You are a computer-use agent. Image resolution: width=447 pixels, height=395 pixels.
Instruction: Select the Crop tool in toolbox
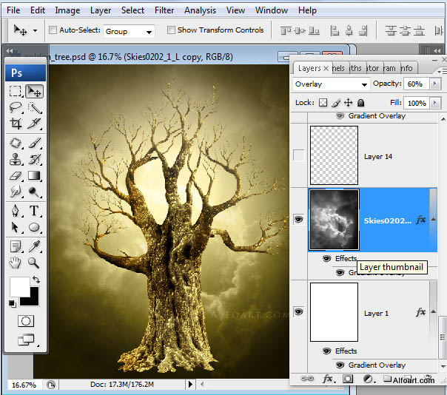tap(16, 124)
